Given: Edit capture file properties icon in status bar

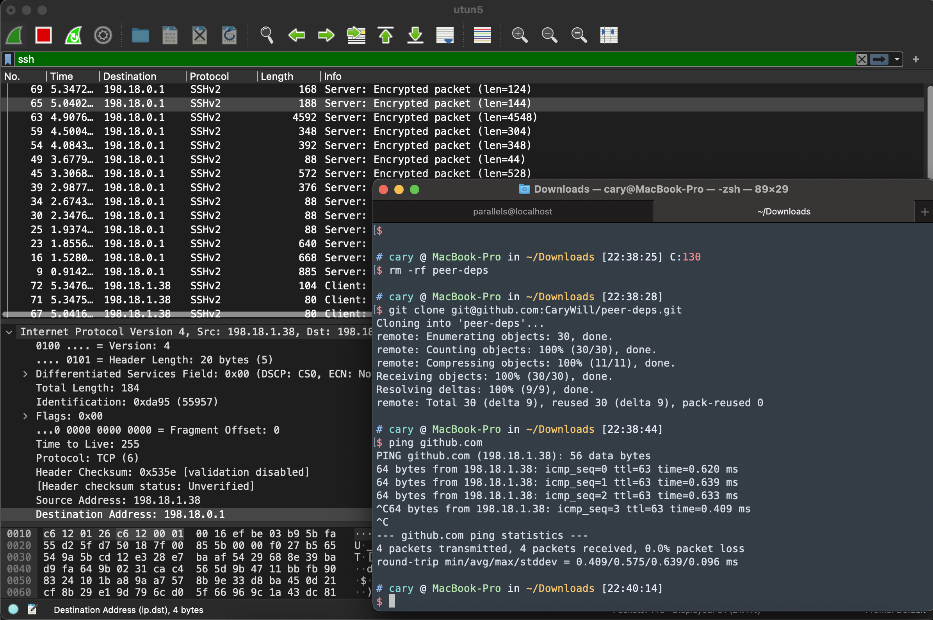Looking at the screenshot, I should click(x=32, y=609).
